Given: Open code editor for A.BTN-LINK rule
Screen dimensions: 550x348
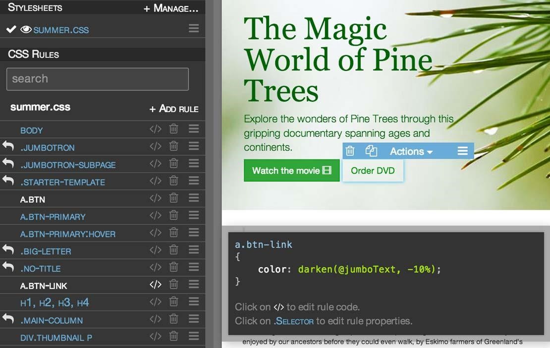Looking at the screenshot, I should click(x=155, y=285).
